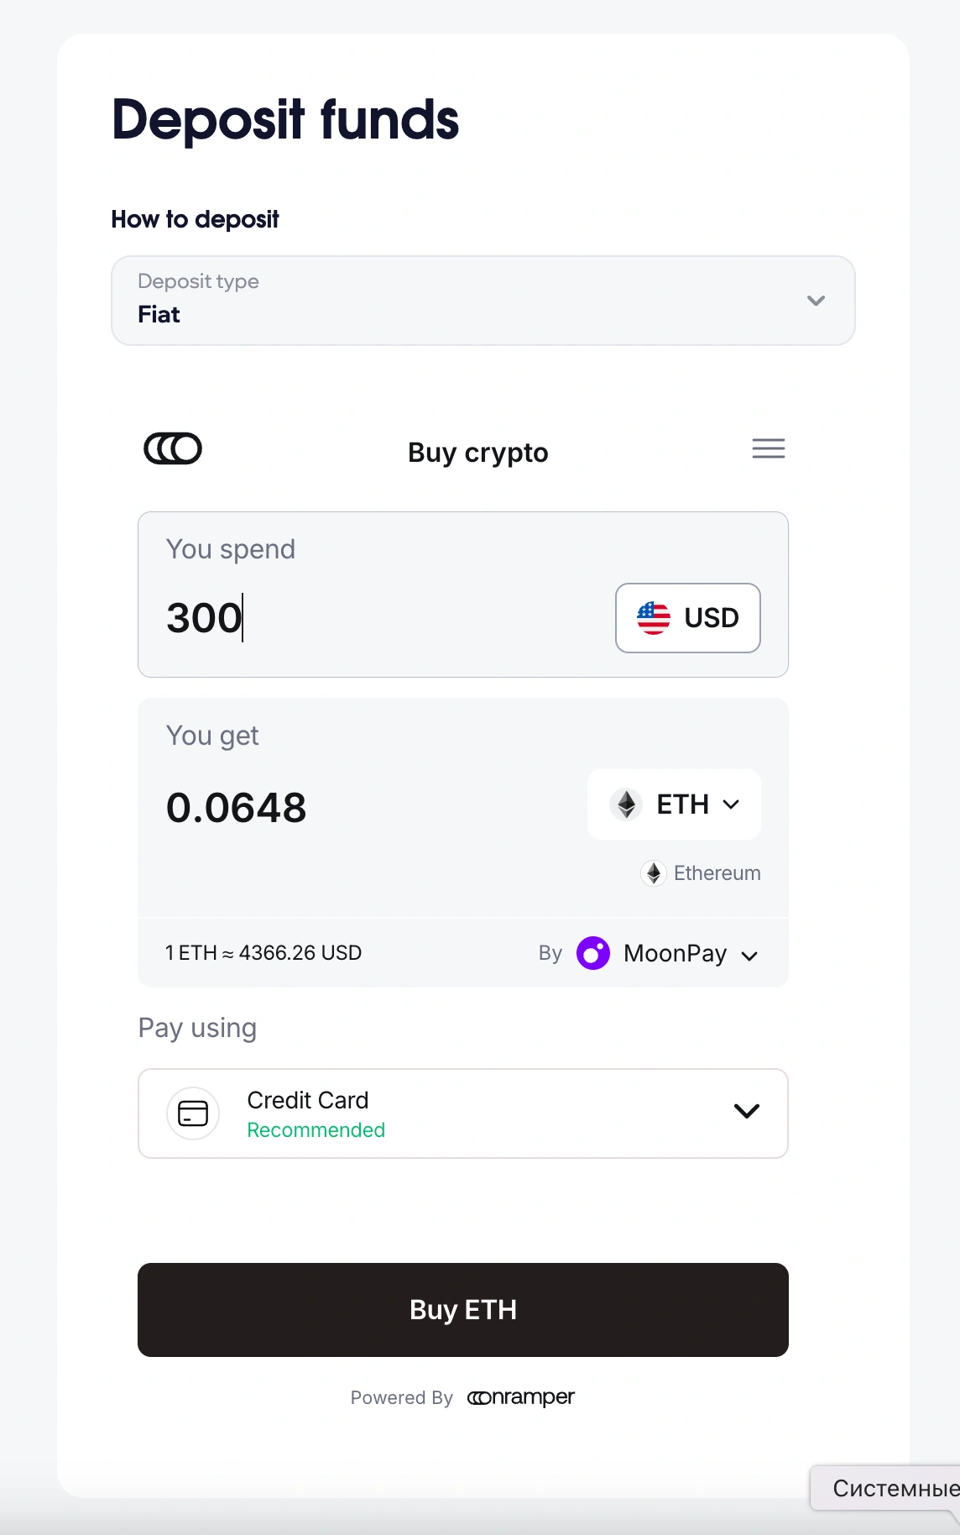The image size is (960, 1535).
Task: Click the 0.0648 You get amount
Action: coord(237,808)
